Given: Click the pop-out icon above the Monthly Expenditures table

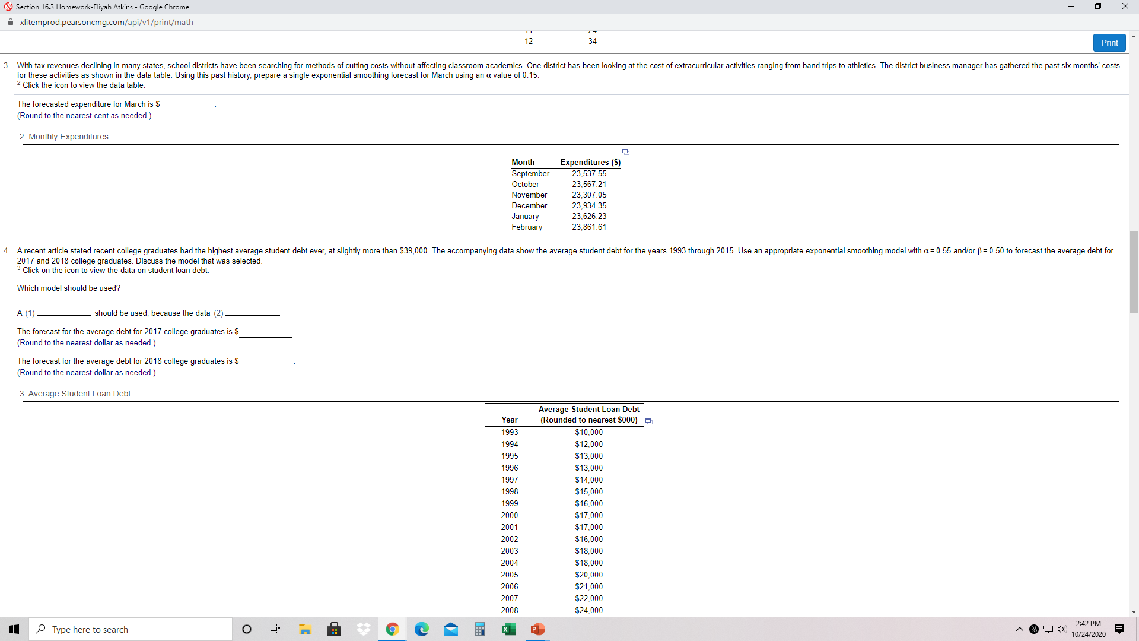Looking at the screenshot, I should pos(625,151).
